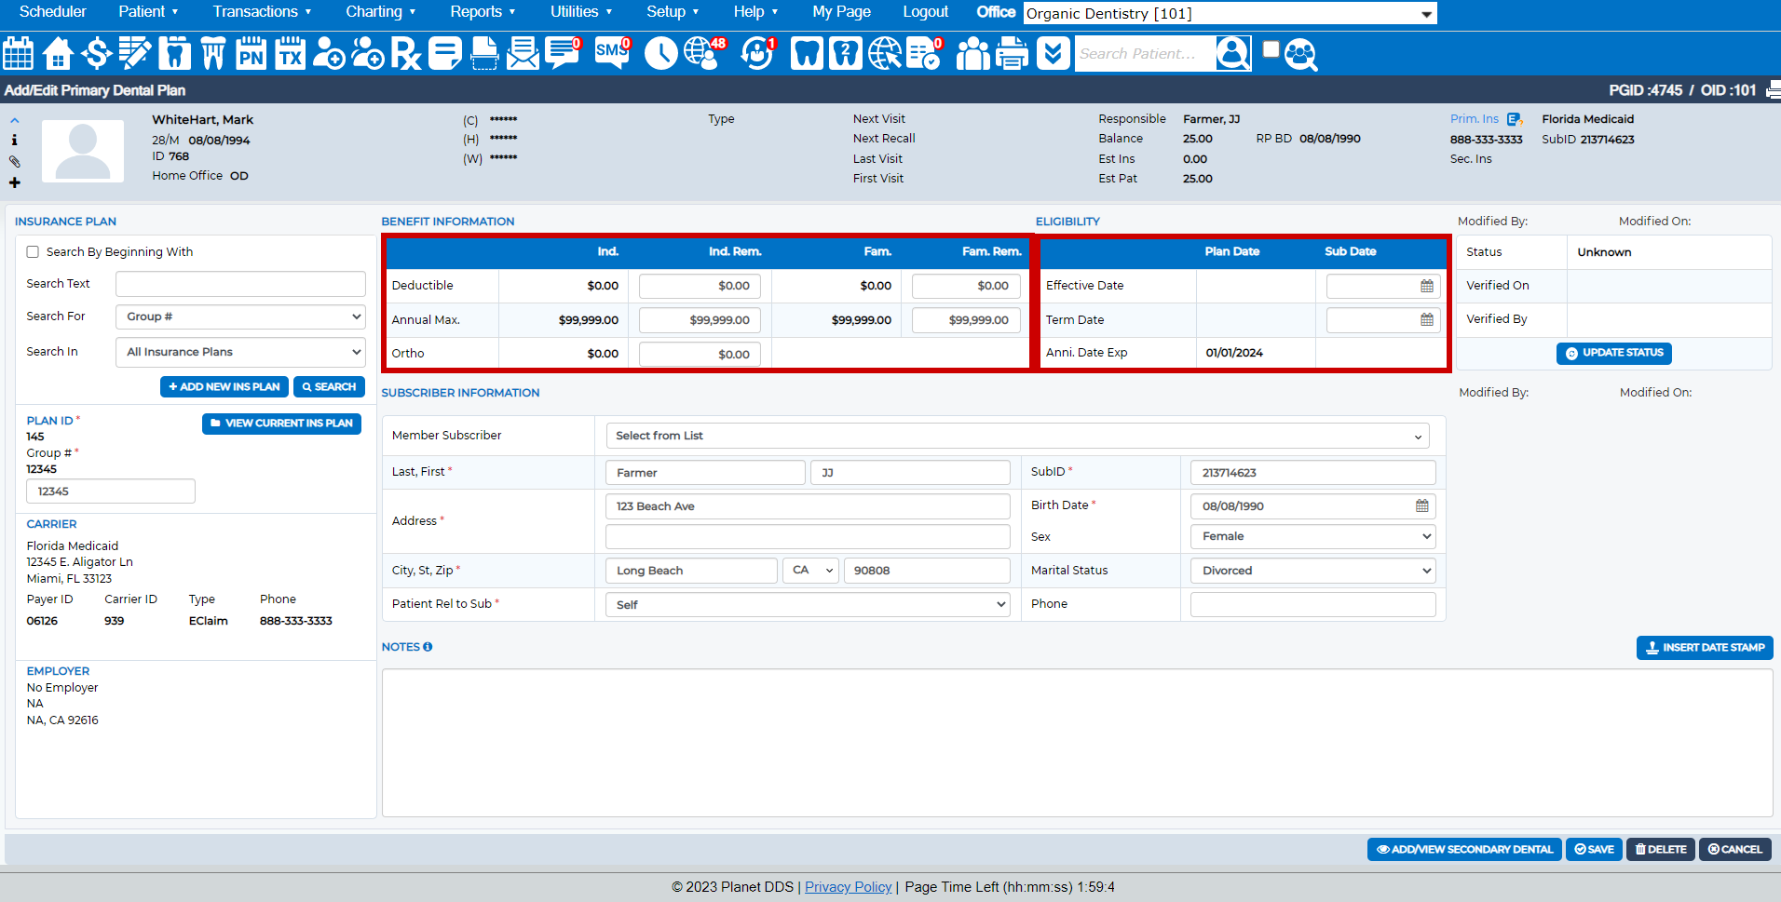The height and width of the screenshot is (902, 1781).
Task: Click the Prim. Ins edit icon
Action: [x=1514, y=119]
